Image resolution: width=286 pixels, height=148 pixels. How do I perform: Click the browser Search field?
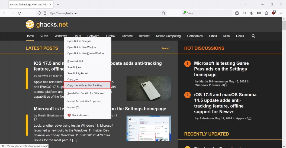click(x=207, y=13)
